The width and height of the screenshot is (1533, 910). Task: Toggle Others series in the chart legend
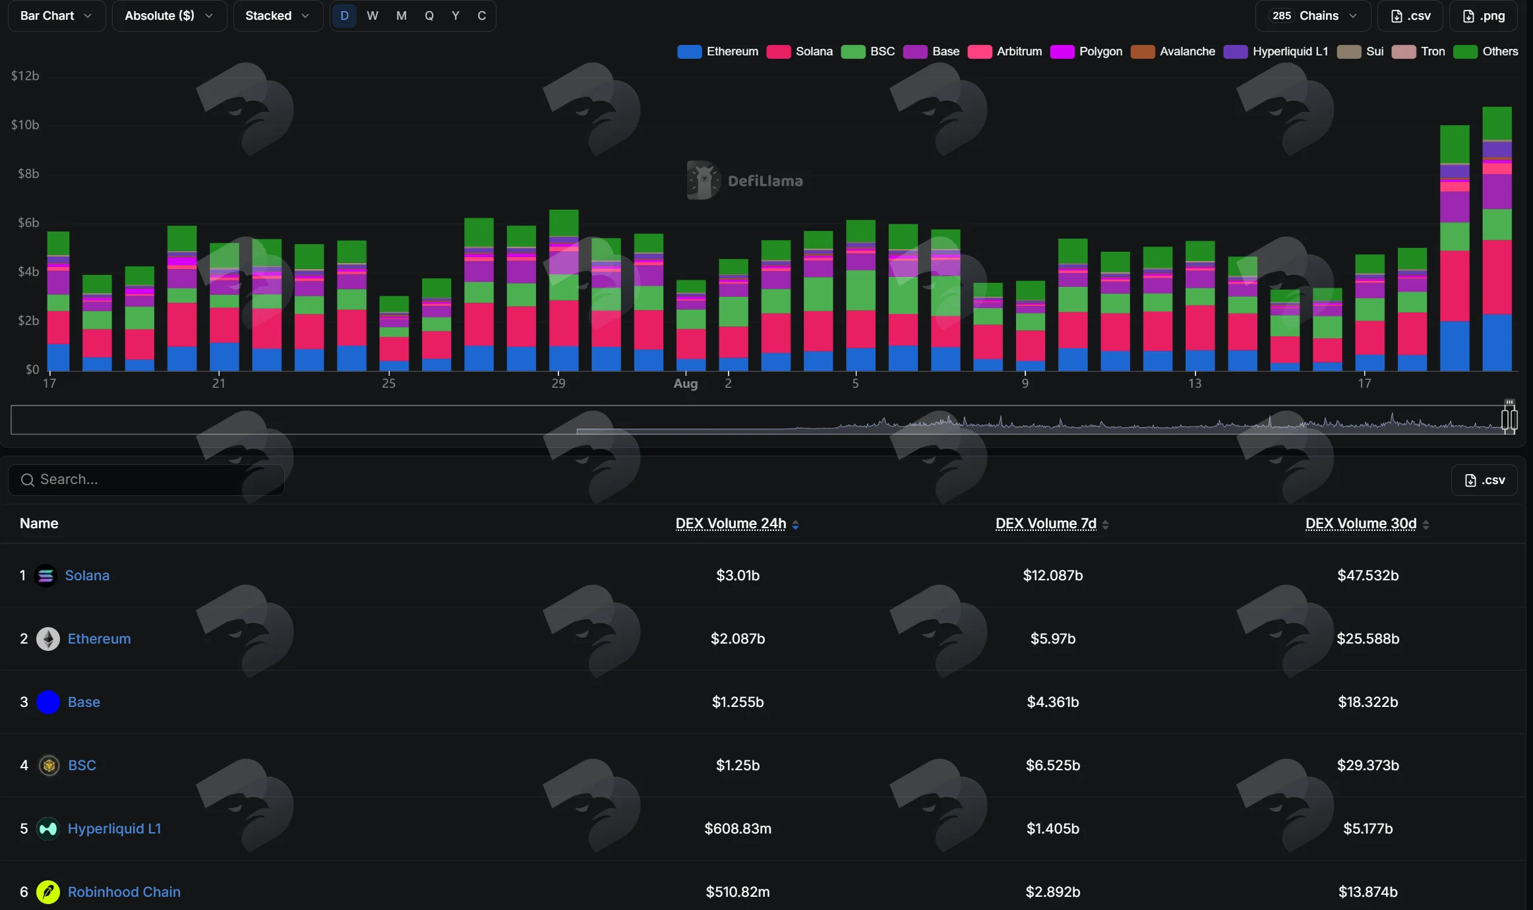[x=1486, y=51]
